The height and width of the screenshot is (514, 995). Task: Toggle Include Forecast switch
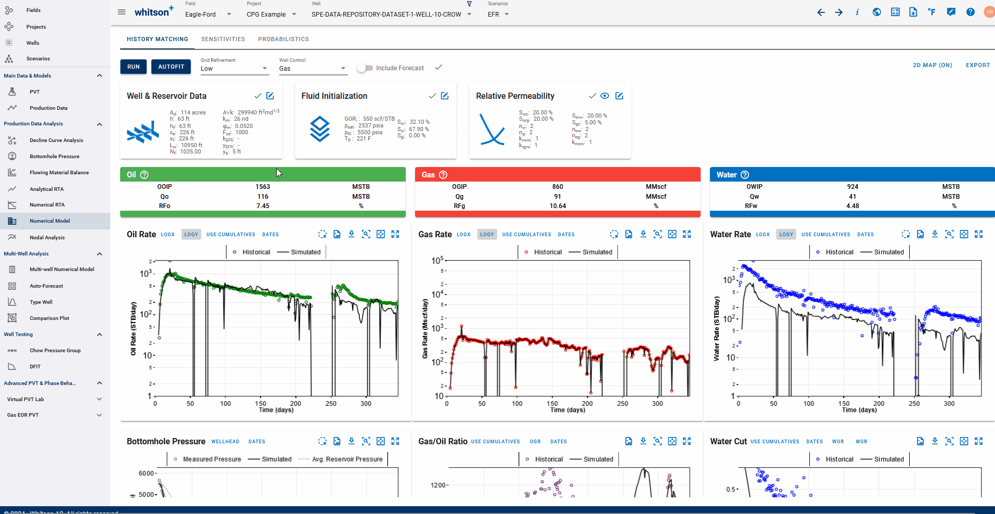(x=365, y=68)
